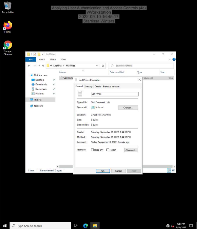Click Quick access header in sidebar
This screenshot has width=197, height=229.
pyautogui.click(x=40, y=75)
